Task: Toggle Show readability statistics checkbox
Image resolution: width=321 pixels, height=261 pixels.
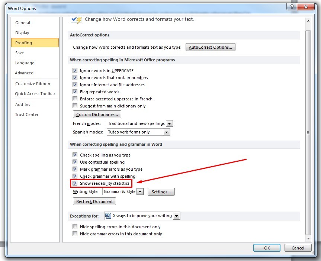Action: 75,183
